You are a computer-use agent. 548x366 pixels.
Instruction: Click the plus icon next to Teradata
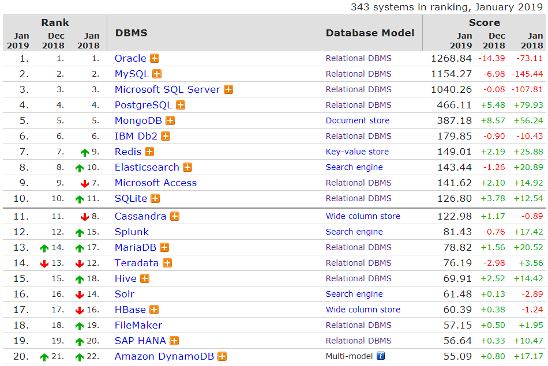click(167, 263)
